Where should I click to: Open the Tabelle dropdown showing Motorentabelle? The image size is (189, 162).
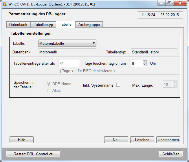(67, 43)
